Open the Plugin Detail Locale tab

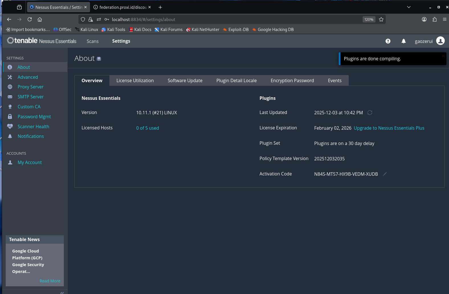click(x=236, y=80)
